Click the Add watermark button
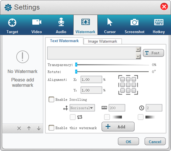The height and width of the screenshot is (151, 171). [118, 126]
